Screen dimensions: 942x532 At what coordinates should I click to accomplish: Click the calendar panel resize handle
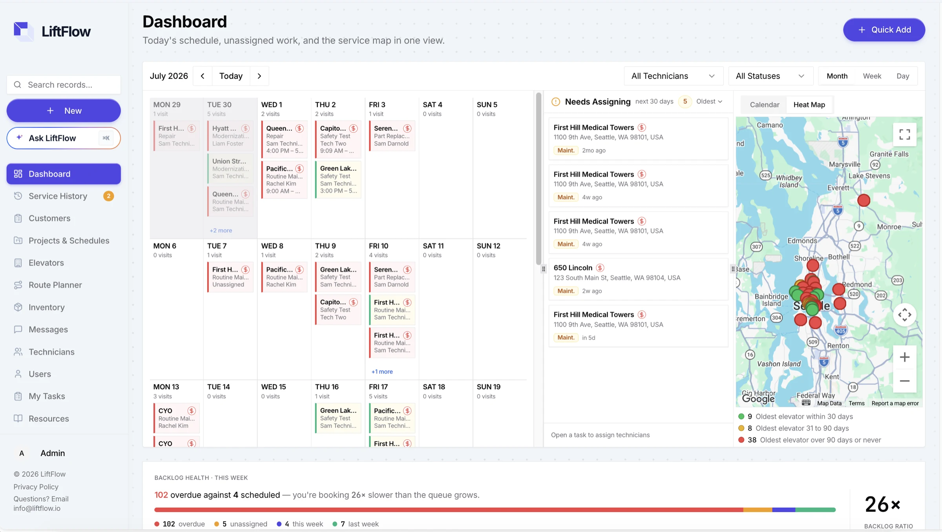point(543,269)
